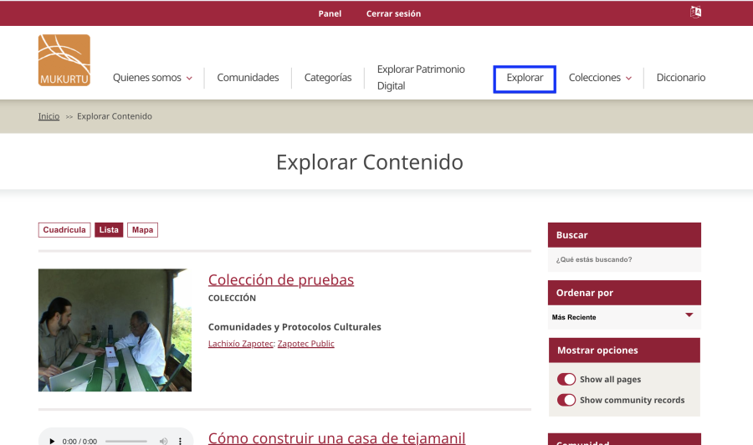
Task: Click the Explorar Contenido page heading
Action: 370,162
